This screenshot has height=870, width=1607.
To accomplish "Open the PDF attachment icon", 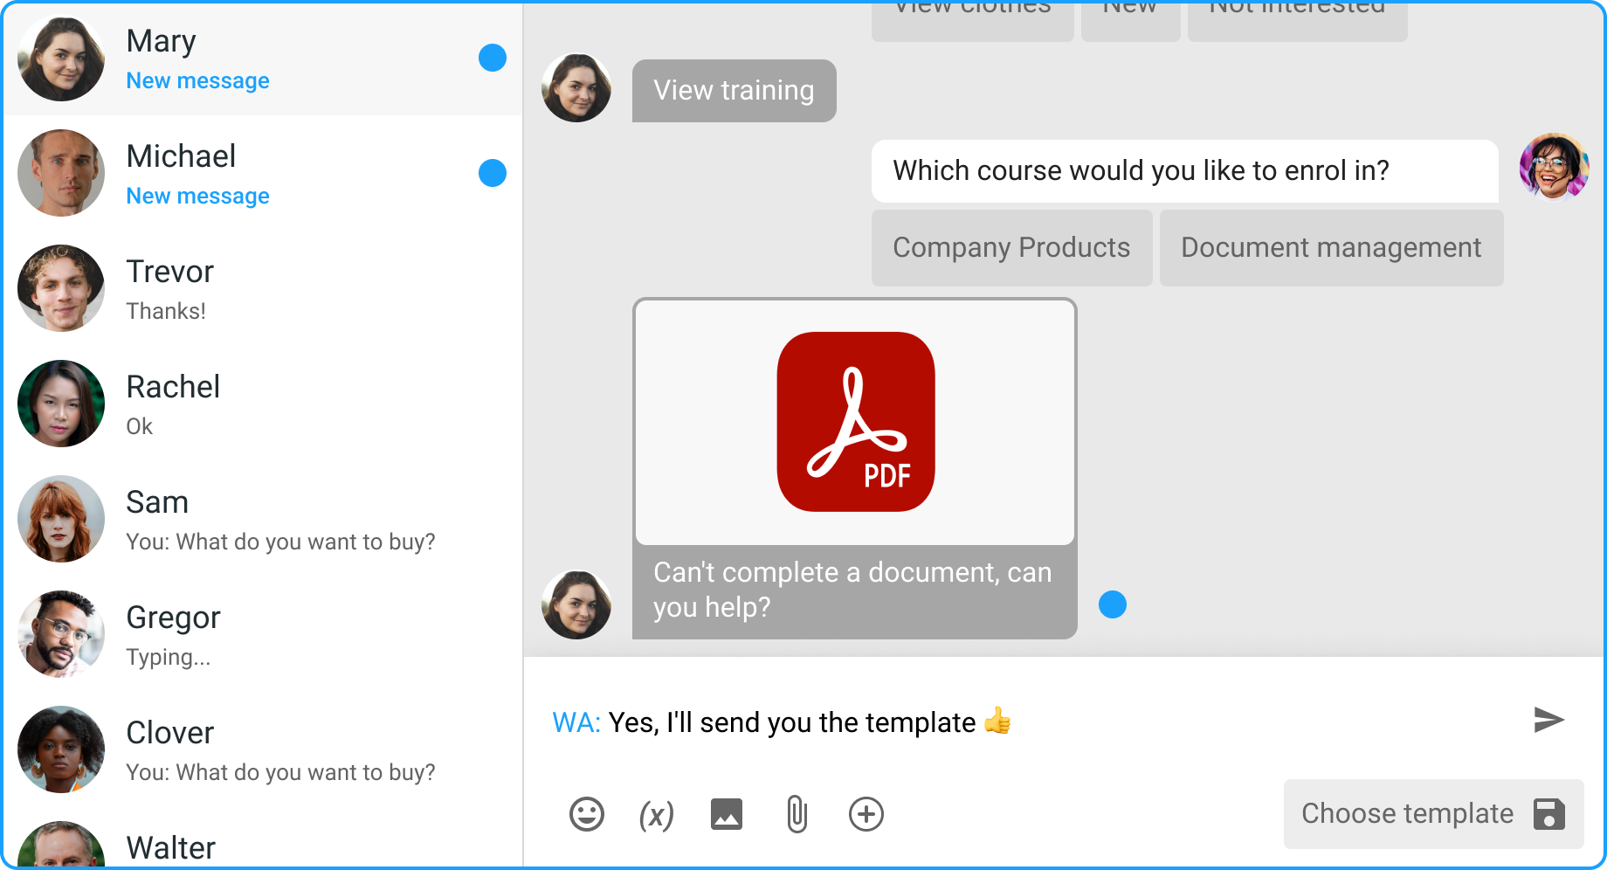I will click(856, 422).
